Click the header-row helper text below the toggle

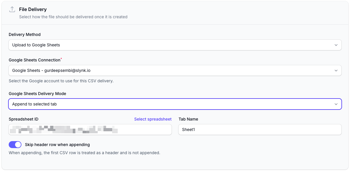click(x=84, y=153)
